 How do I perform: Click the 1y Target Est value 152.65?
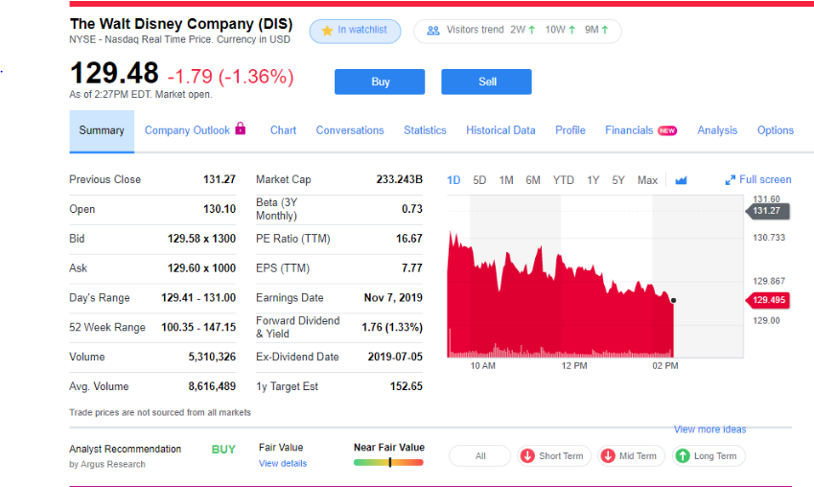406,386
